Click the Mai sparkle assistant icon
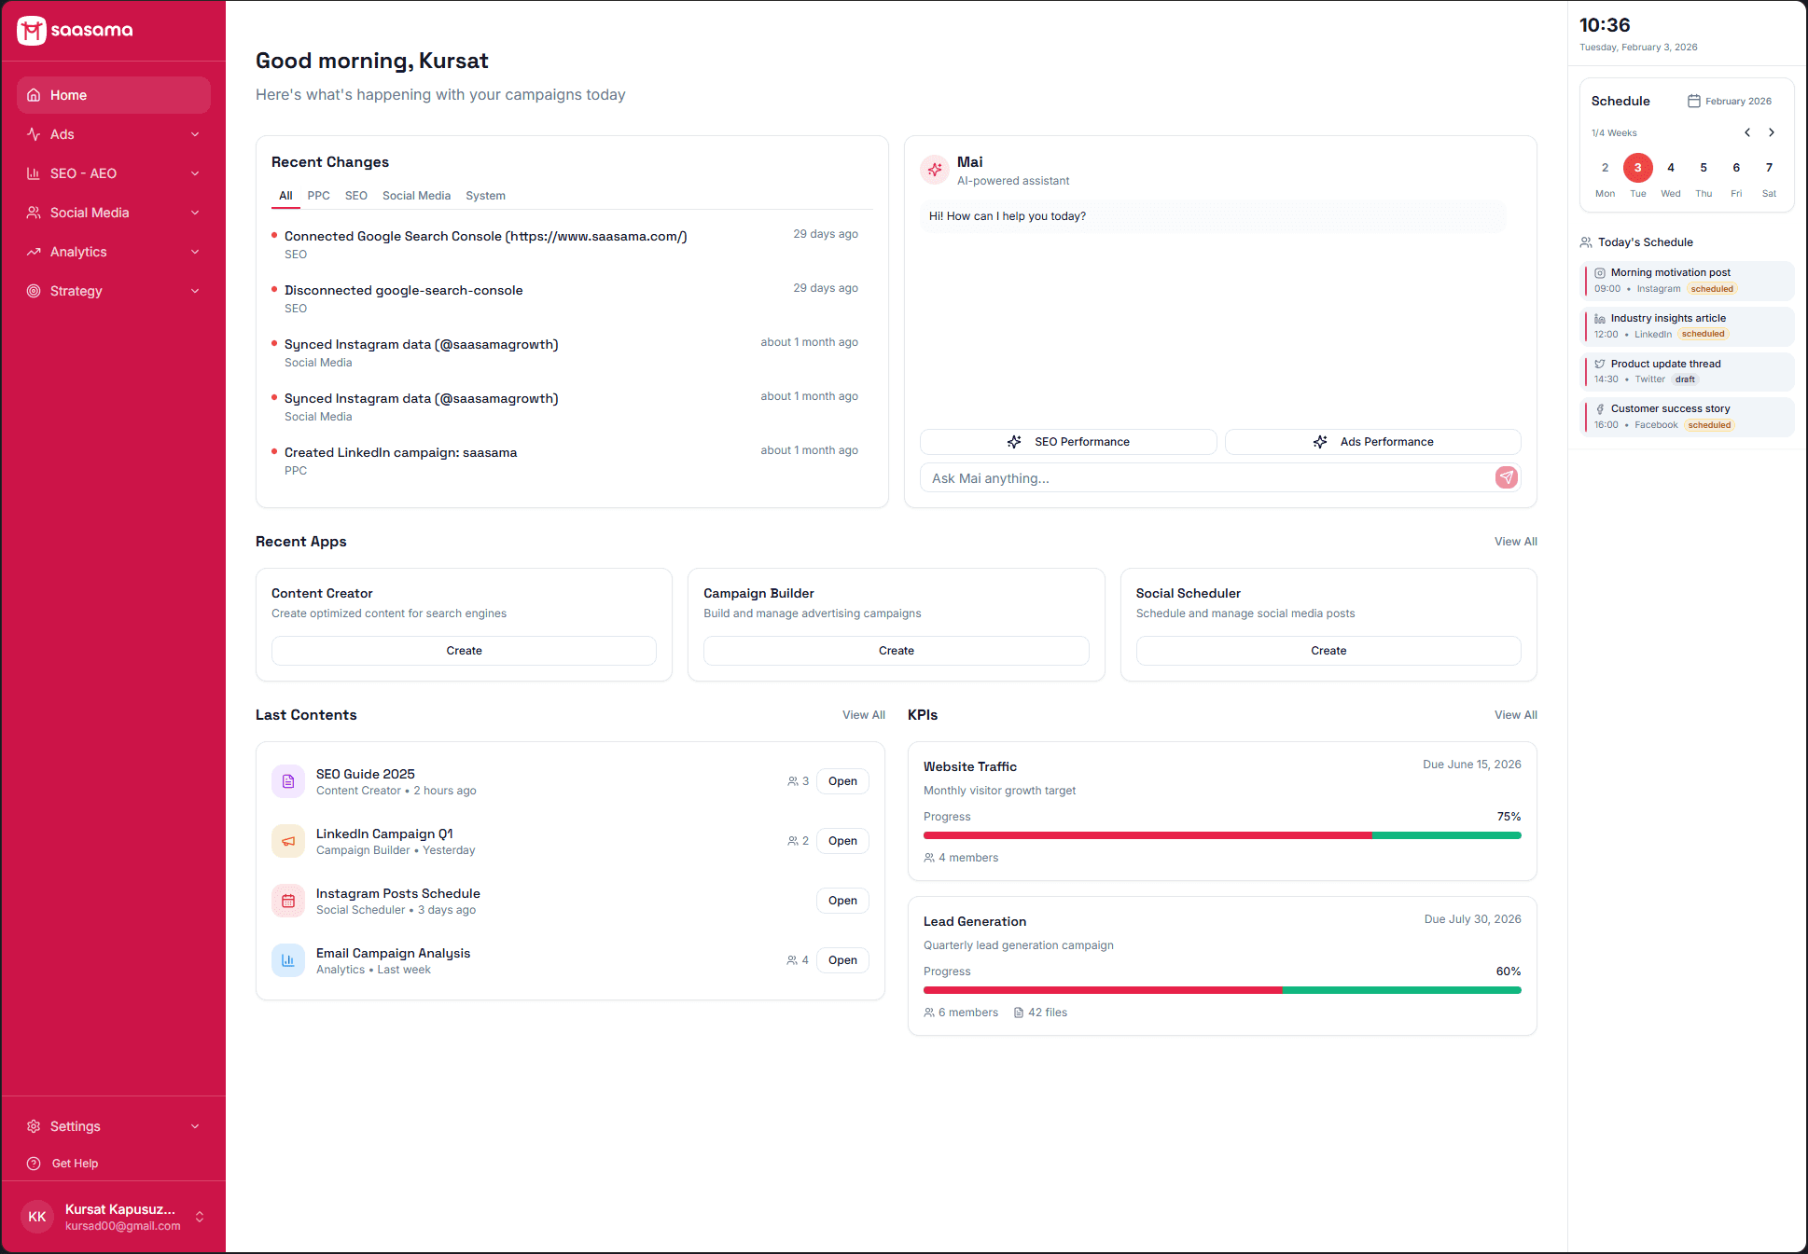The width and height of the screenshot is (1808, 1254). 934,170
